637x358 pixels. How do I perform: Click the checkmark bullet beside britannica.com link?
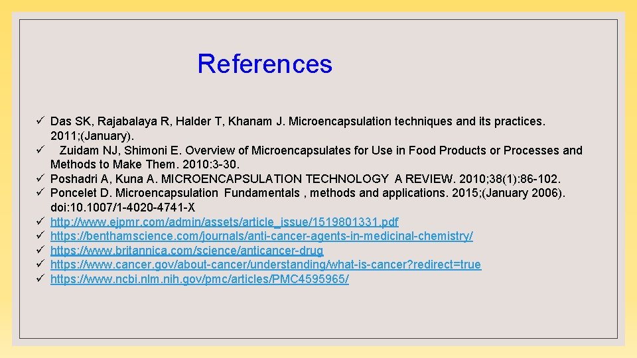click(x=40, y=250)
